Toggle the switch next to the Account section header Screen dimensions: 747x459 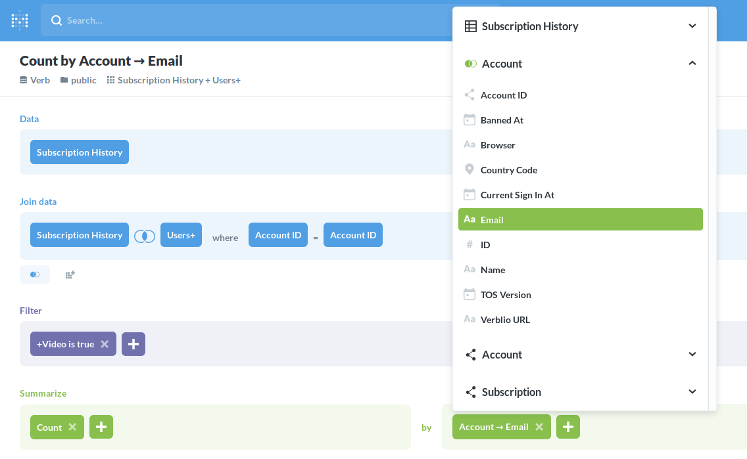click(x=470, y=63)
